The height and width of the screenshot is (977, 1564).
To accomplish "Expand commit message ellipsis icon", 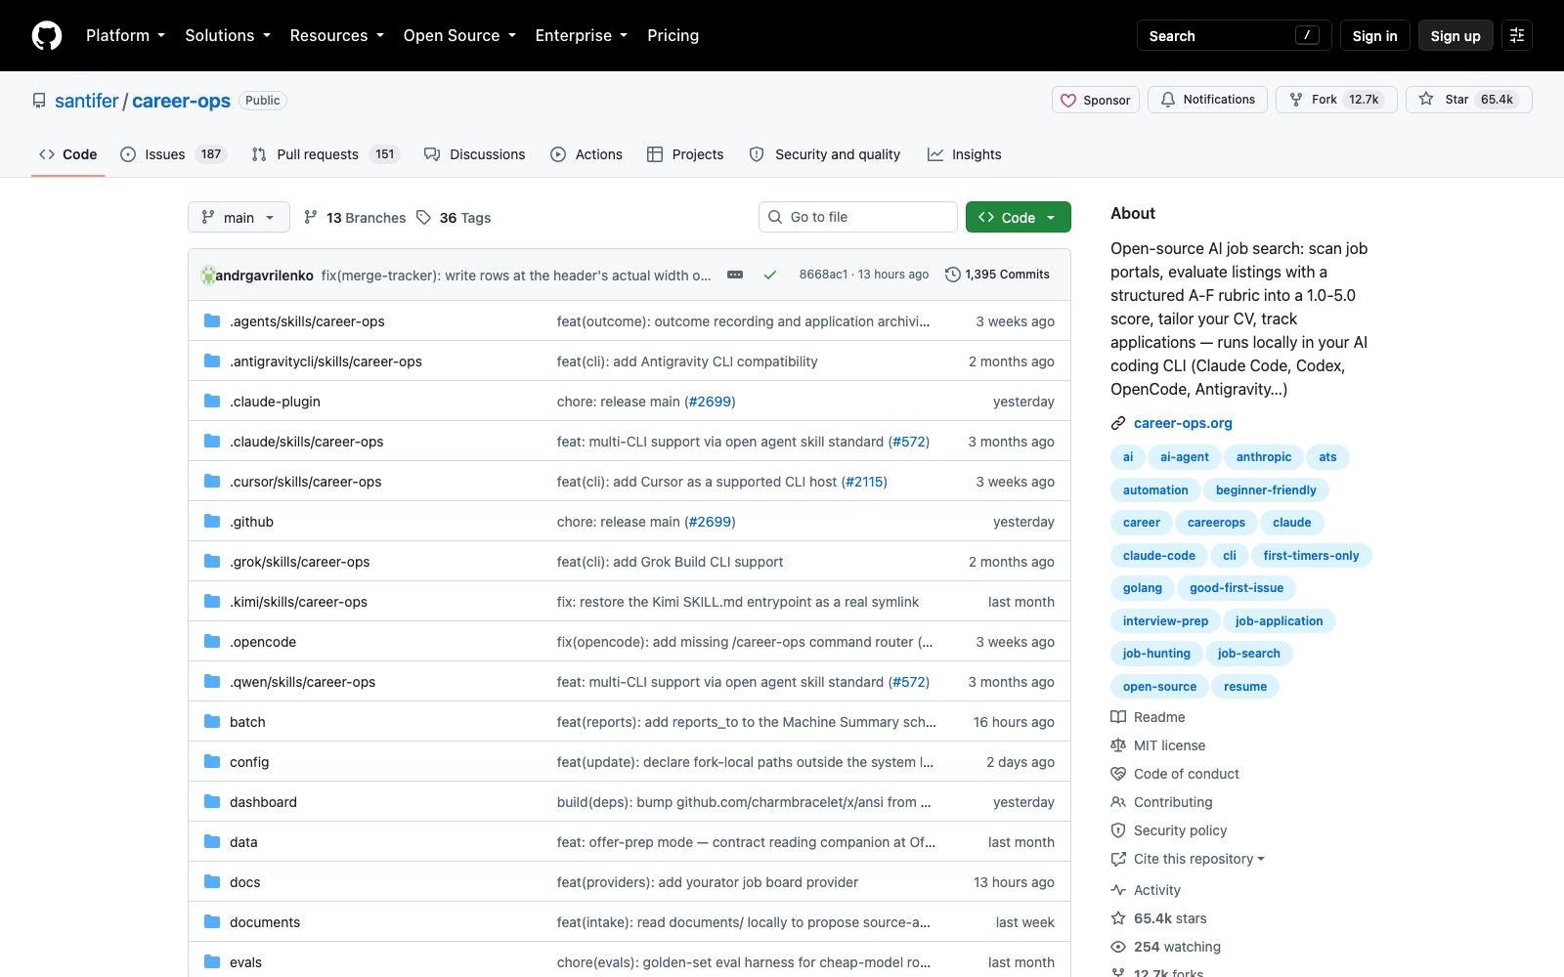I will click(x=735, y=275).
